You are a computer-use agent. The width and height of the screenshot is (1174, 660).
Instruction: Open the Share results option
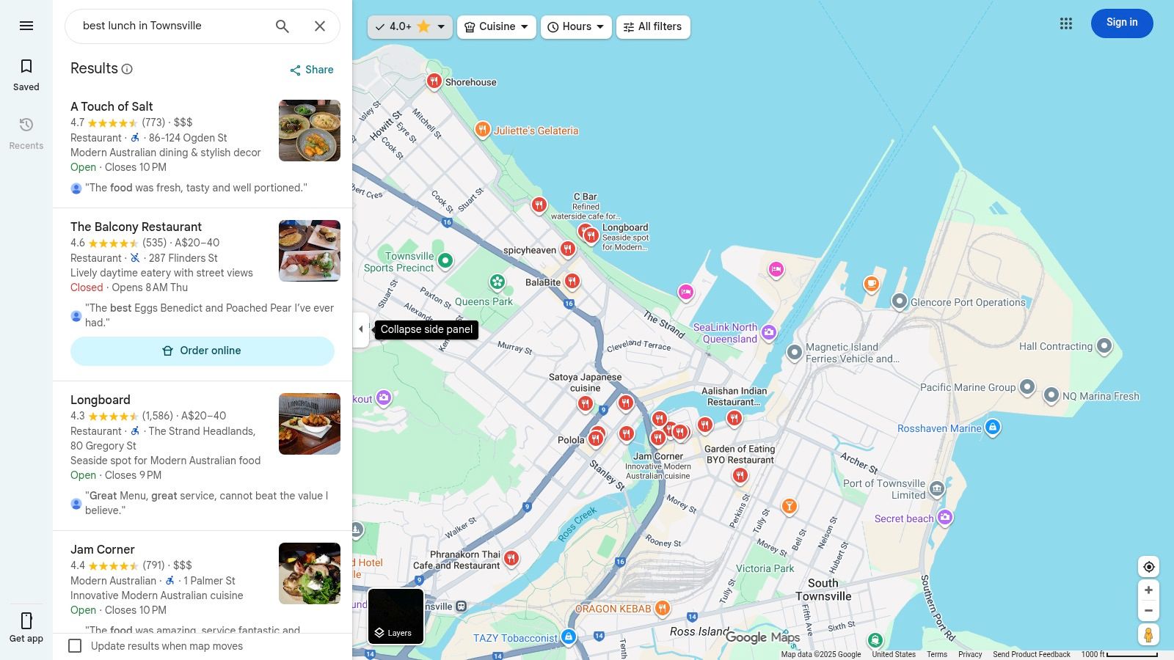click(310, 70)
